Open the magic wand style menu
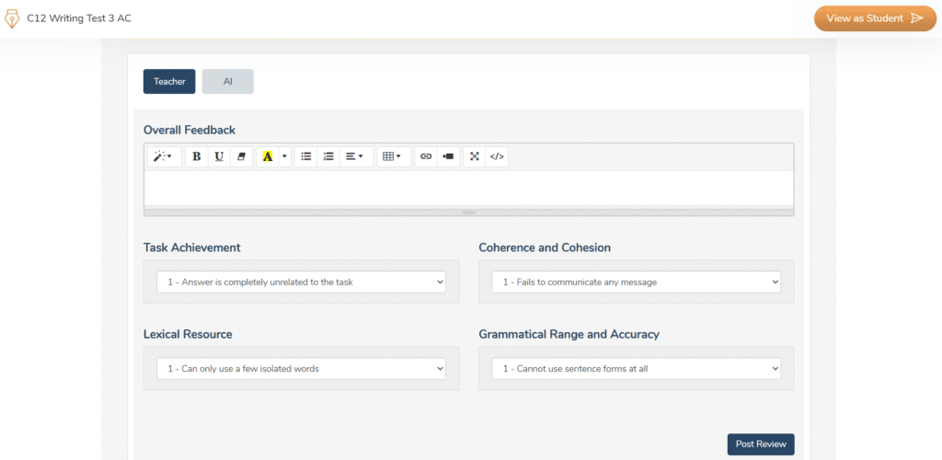This screenshot has height=460, width=942. point(164,156)
